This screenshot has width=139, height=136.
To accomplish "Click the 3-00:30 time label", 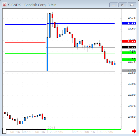I will 106,132.
